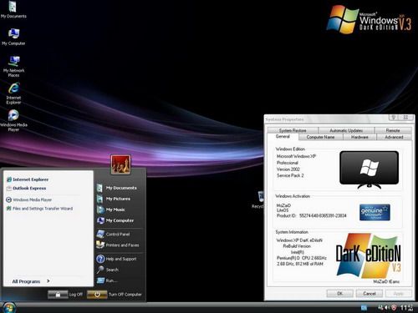Click the Start orb button
Image resolution: width=418 pixels, height=313 pixels.
pos(8,307)
